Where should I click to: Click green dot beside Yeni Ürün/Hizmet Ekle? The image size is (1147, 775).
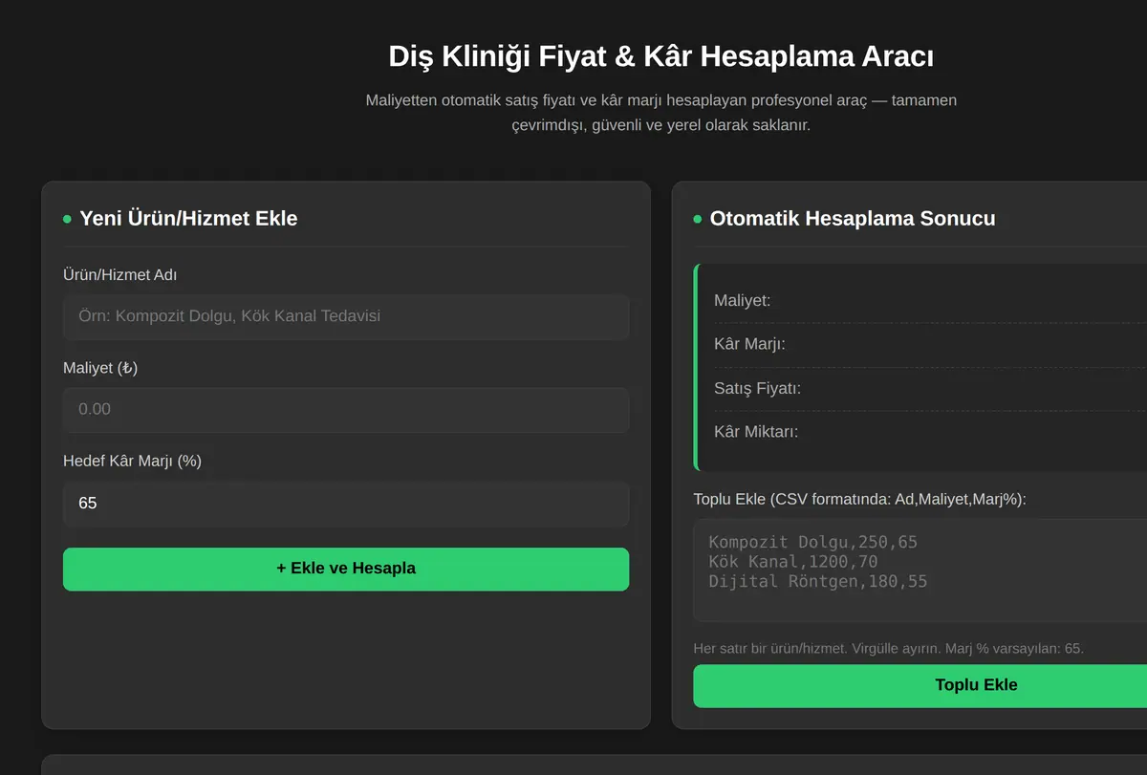click(67, 220)
